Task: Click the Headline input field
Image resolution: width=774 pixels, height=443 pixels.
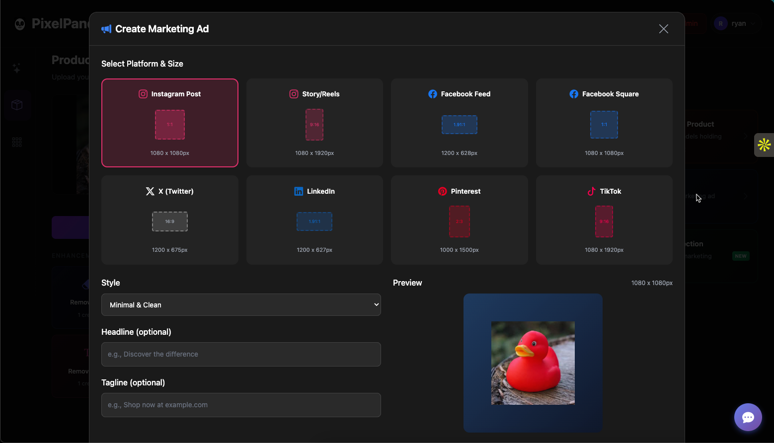Action: click(x=241, y=354)
